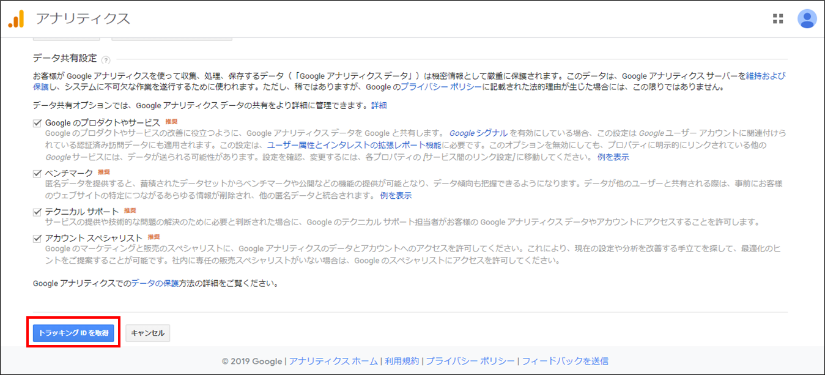825x375 pixels.
Task: Uncheck the Google のプロダクトやサービス checkbox
Action: click(37, 123)
